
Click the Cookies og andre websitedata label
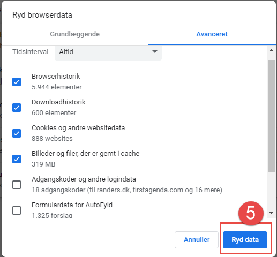tap(78, 128)
